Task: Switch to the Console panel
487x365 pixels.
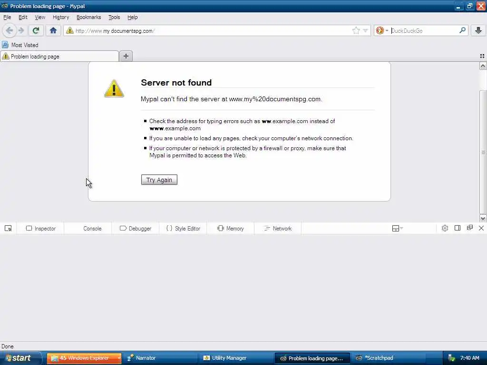Action: pos(88,229)
